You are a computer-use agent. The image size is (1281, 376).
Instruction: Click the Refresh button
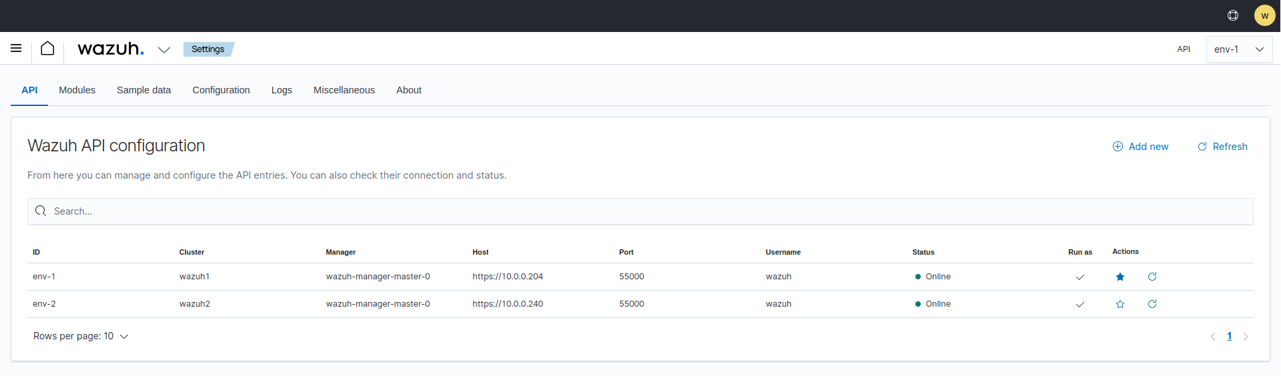click(x=1222, y=147)
